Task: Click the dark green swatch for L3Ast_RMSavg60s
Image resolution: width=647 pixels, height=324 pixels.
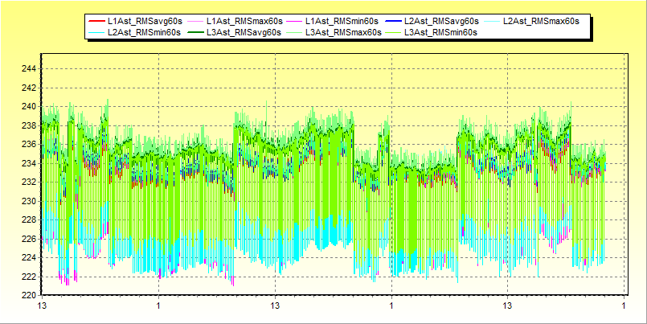Action: pos(194,32)
